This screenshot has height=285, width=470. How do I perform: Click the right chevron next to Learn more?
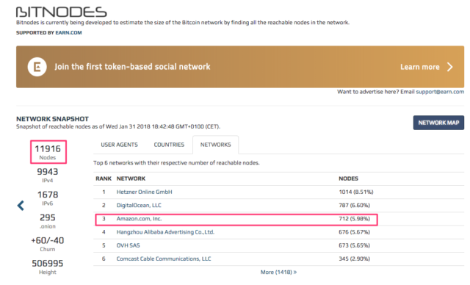tap(449, 67)
